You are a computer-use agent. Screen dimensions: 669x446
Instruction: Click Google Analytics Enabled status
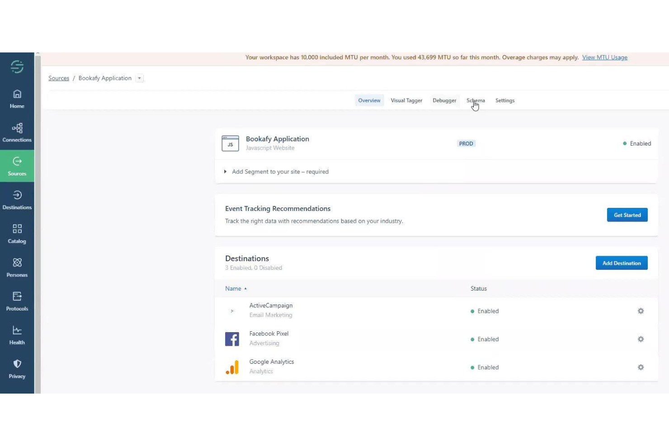point(485,367)
